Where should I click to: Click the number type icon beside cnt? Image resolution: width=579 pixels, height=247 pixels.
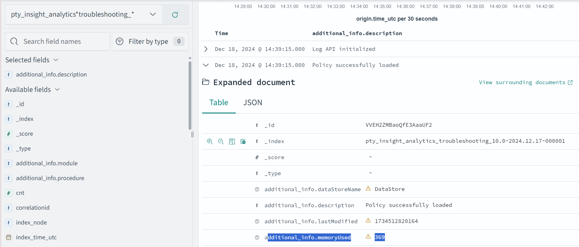coord(9,193)
